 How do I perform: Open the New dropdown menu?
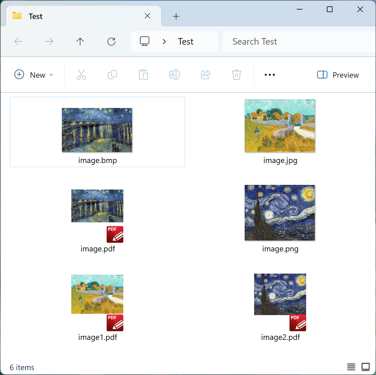(34, 75)
